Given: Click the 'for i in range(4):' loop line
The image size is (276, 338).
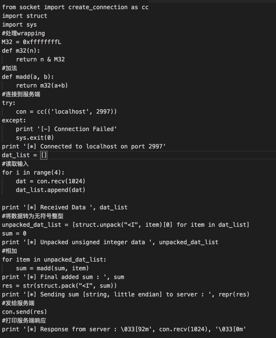Looking at the screenshot, I should click(33, 173).
